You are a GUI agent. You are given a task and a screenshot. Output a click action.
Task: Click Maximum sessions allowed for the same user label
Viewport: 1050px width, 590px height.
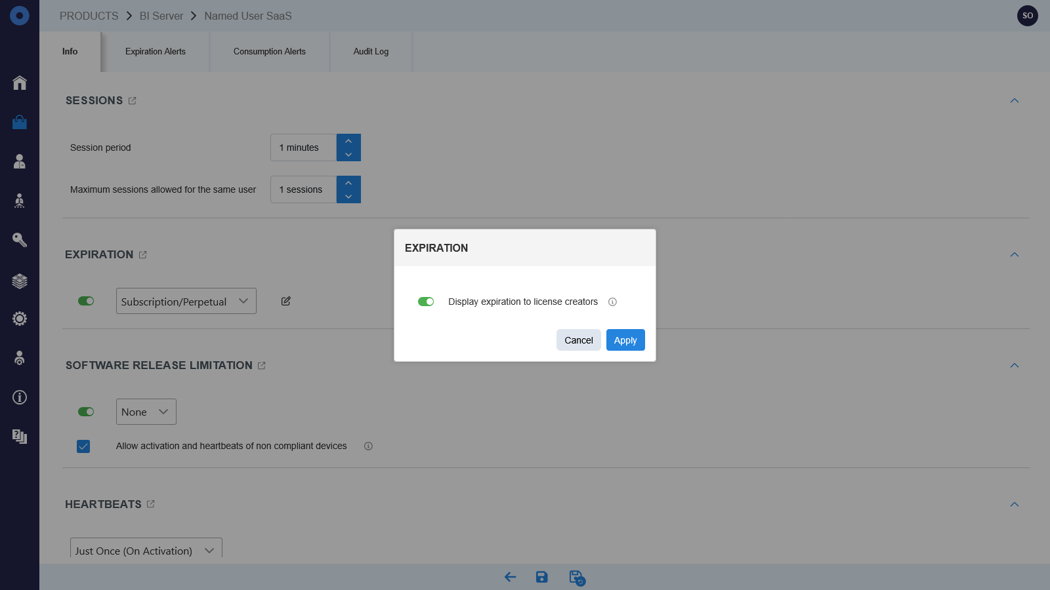(x=163, y=189)
